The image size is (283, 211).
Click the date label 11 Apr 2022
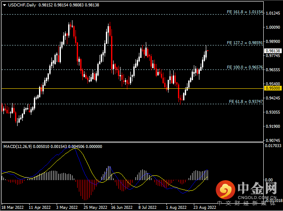click(x=40, y=208)
